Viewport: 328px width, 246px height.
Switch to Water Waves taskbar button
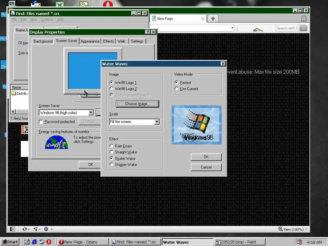187,242
